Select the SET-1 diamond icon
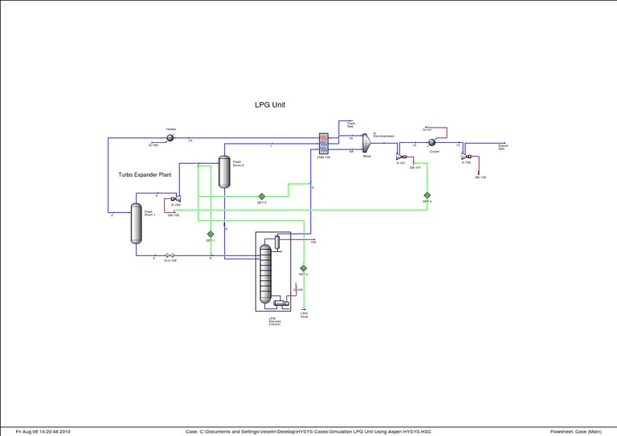The width and height of the screenshot is (617, 436). pyautogui.click(x=210, y=234)
